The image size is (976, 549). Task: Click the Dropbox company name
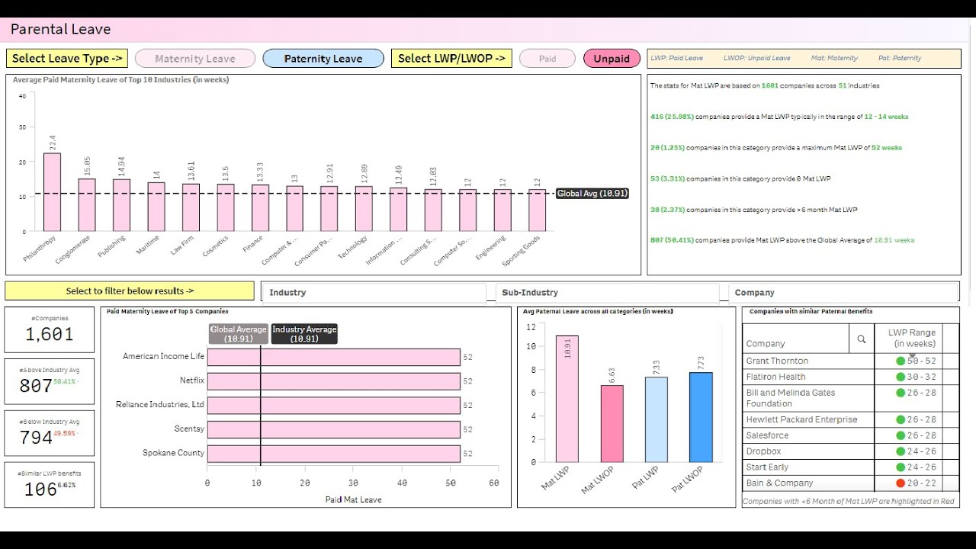[x=763, y=451]
